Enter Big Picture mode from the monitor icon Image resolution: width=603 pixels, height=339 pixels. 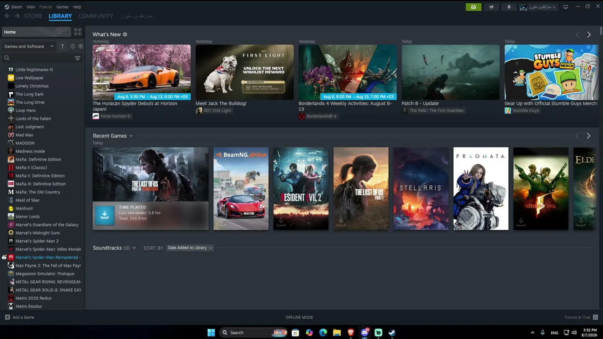click(566, 7)
